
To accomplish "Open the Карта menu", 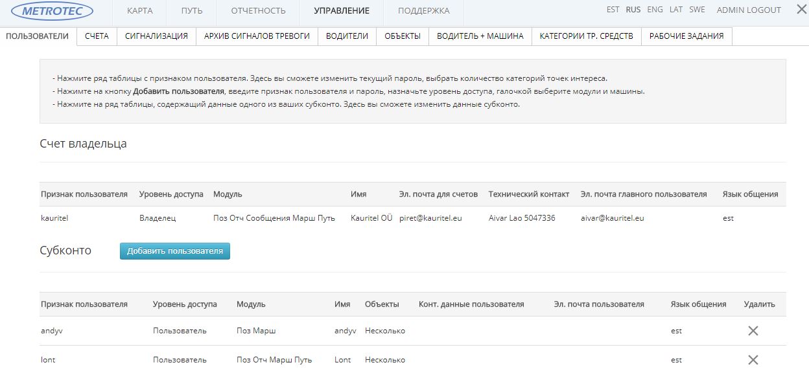I will [x=140, y=11].
